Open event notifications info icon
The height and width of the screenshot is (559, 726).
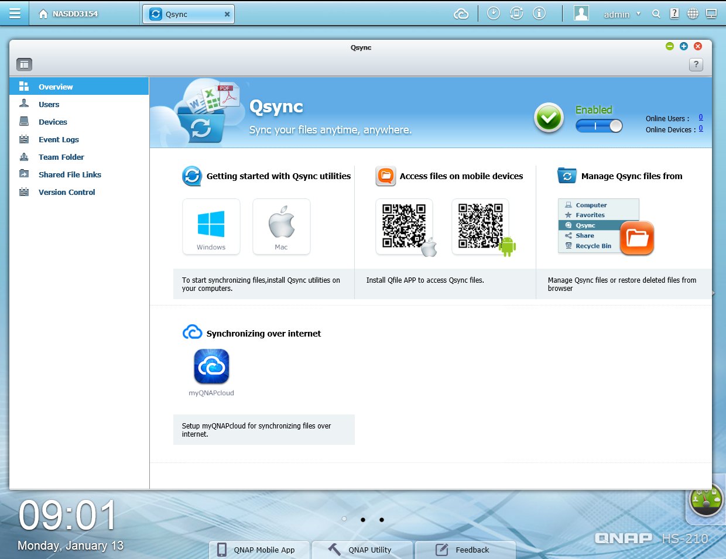(x=539, y=13)
